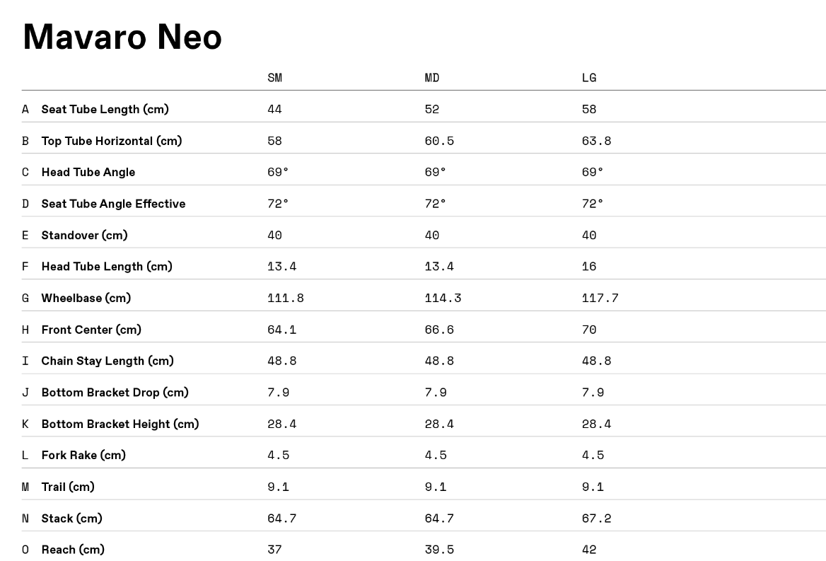The image size is (826, 561).
Task: Click the Top Tube Horizontal row label
Action: 112,141
